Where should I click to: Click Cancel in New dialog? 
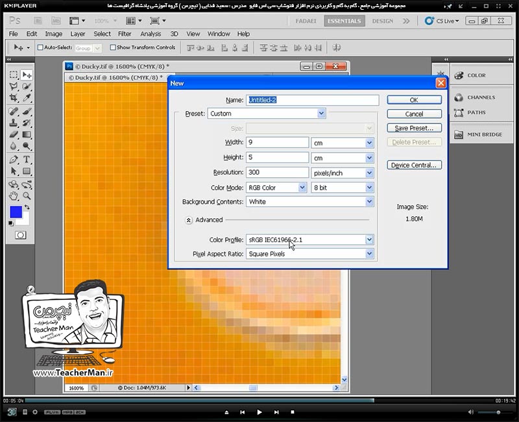414,114
